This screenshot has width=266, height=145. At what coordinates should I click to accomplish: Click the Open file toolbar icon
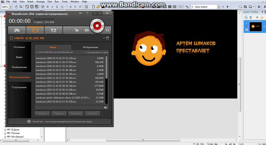click(98, 7)
